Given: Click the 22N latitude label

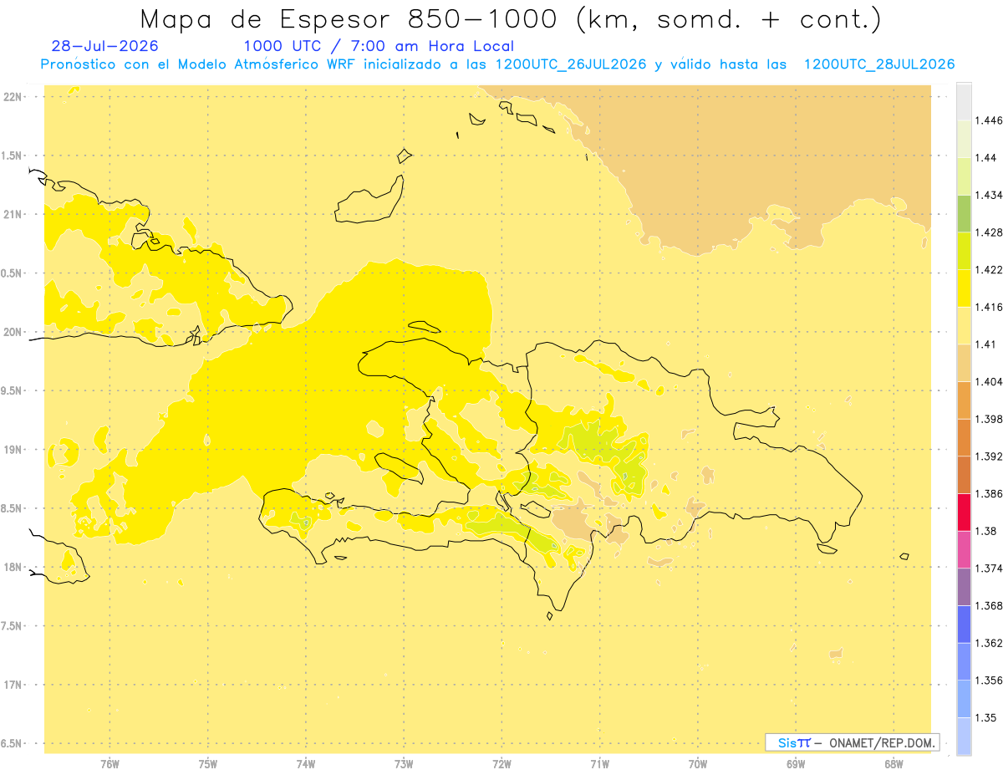Looking at the screenshot, I should [13, 97].
